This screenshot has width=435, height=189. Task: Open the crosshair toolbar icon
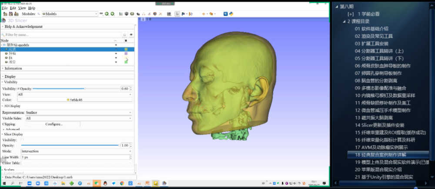point(204,14)
